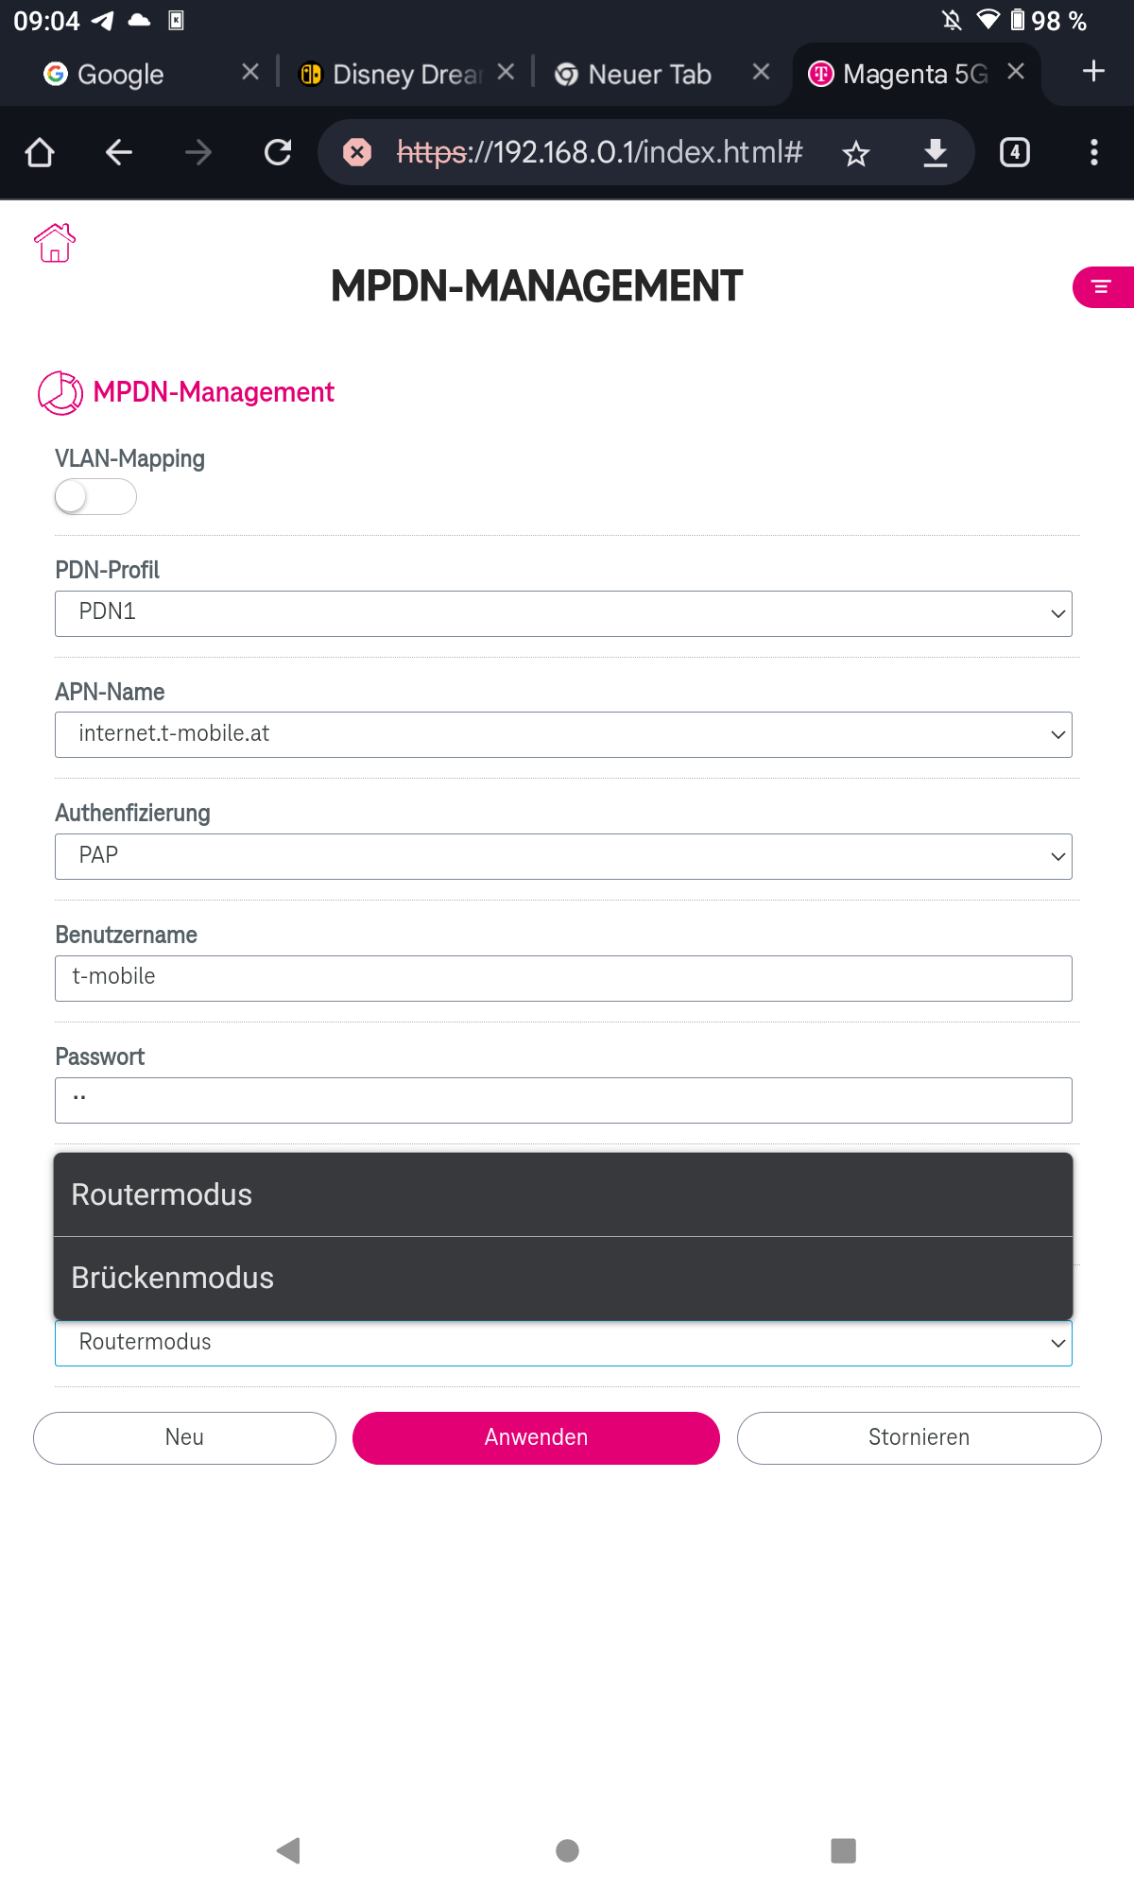Tap the insecure connection warning icon
This screenshot has width=1134, height=1890.
[357, 152]
